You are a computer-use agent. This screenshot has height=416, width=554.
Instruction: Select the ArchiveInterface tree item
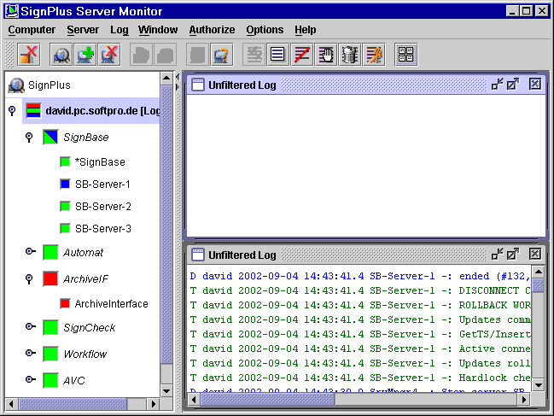[x=111, y=304]
